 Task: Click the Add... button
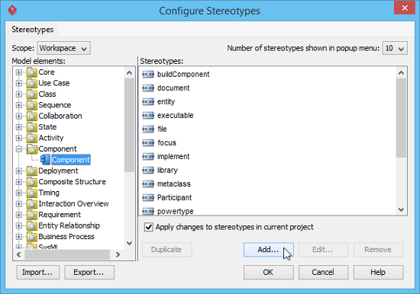[x=268, y=250]
